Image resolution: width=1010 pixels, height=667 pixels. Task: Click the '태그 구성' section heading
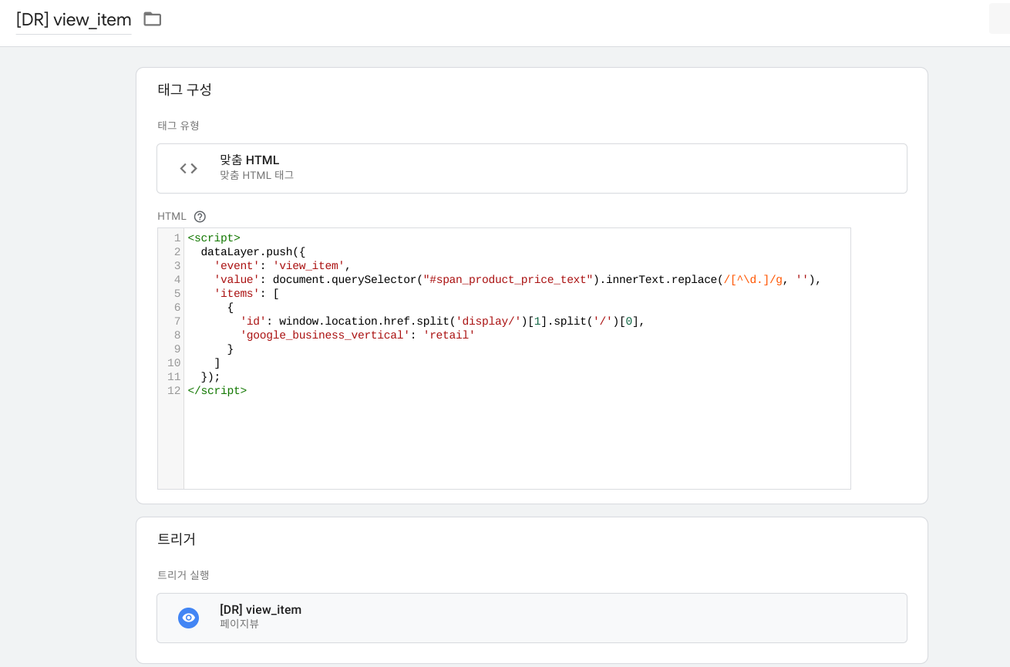[185, 89]
